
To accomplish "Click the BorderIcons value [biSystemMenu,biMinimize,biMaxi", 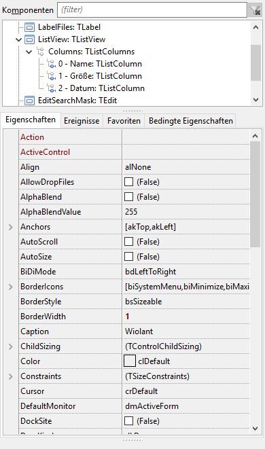I will 187,287.
